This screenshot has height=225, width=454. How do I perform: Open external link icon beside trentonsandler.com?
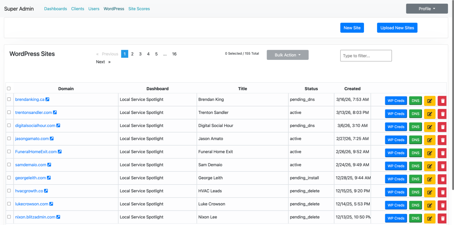click(x=55, y=112)
